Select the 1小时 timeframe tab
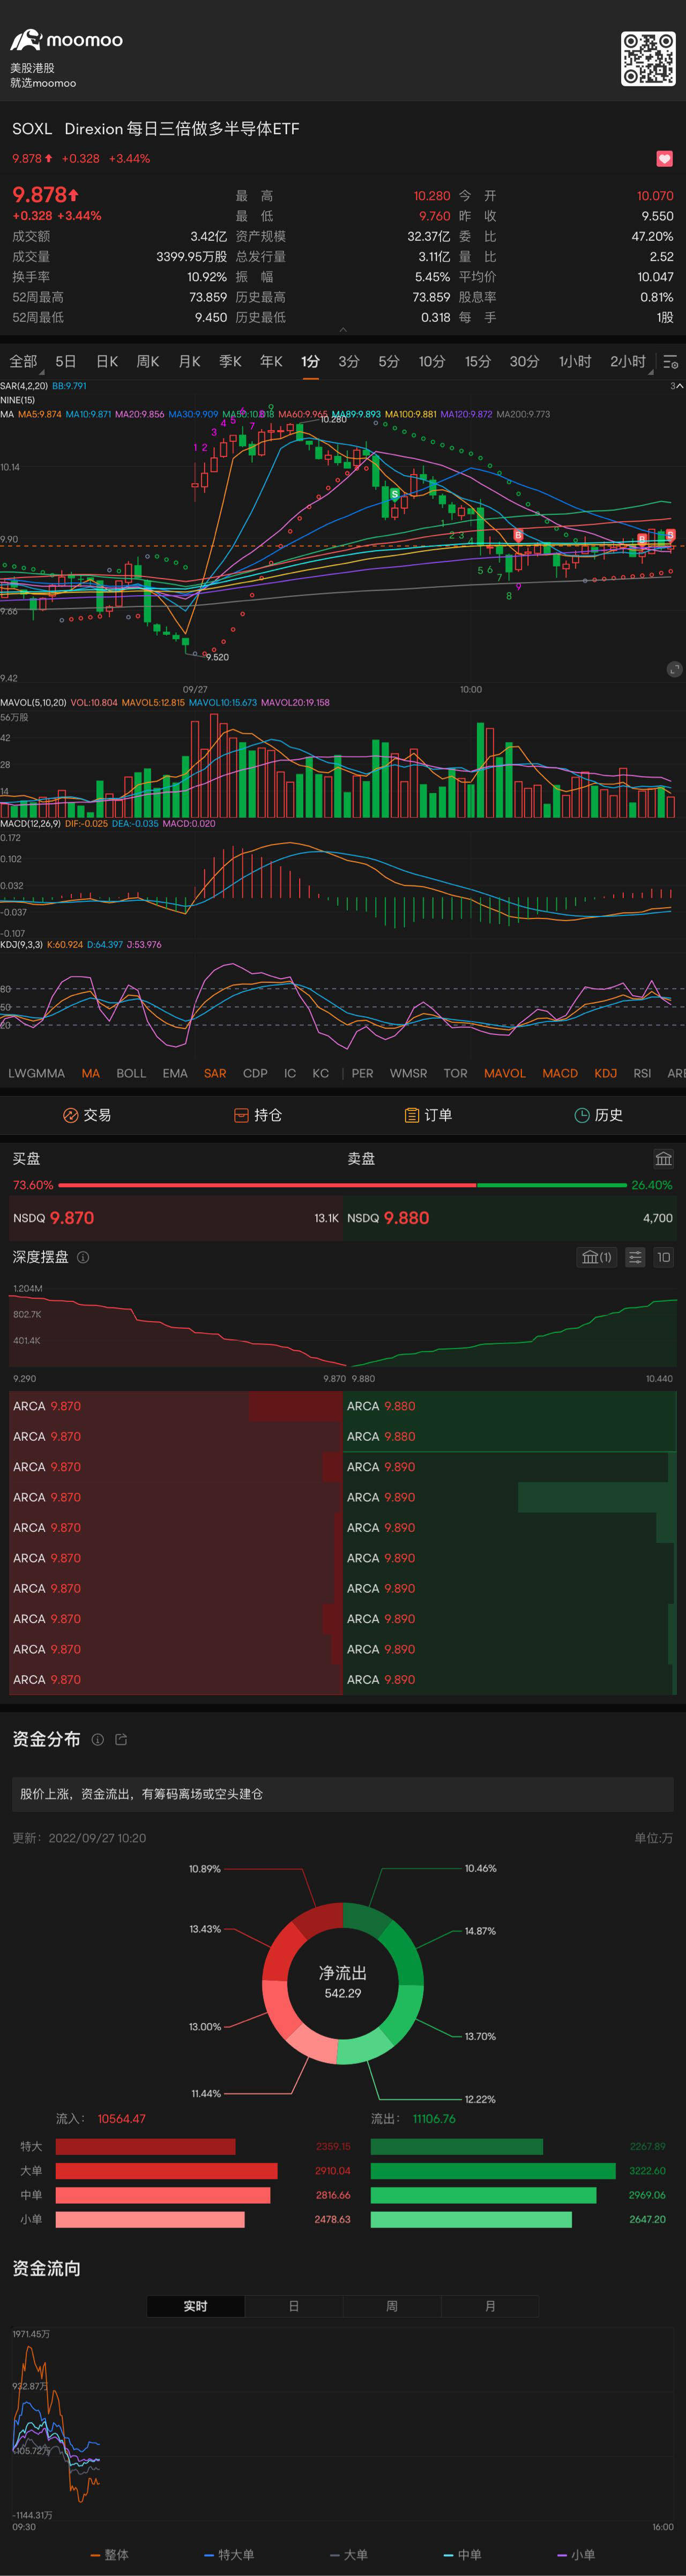686x2576 pixels. (x=575, y=361)
